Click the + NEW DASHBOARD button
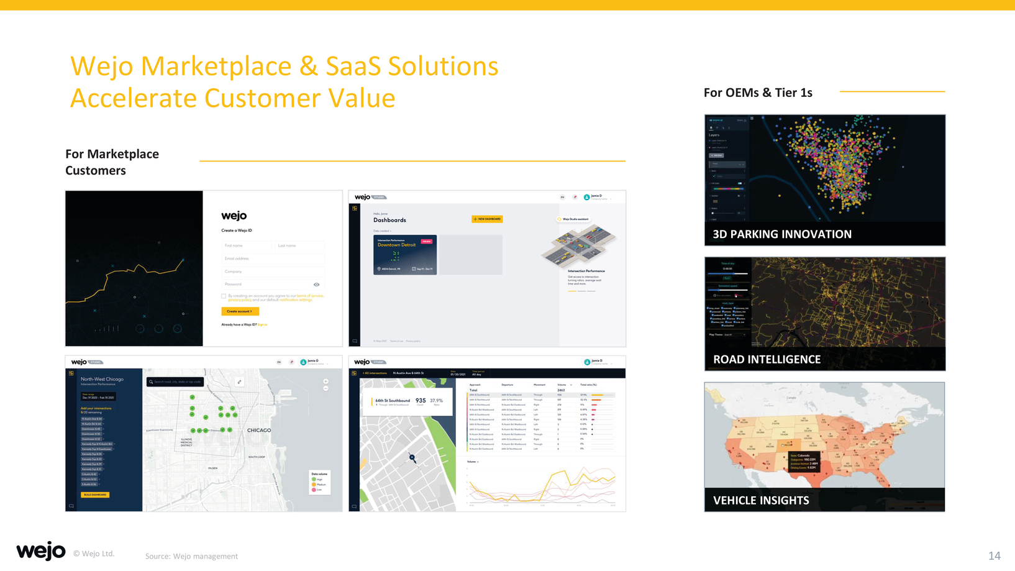 [x=487, y=219]
